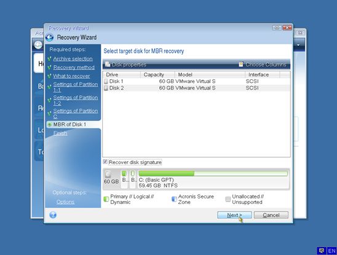Click the Cancel button
Image resolution: width=337 pixels, height=255 pixels.
click(x=271, y=215)
